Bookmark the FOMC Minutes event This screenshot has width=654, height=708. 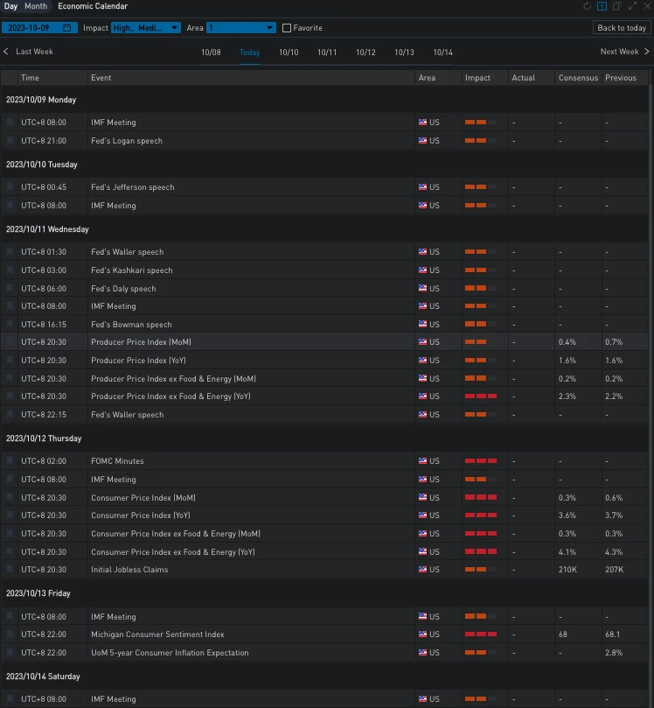click(x=10, y=461)
